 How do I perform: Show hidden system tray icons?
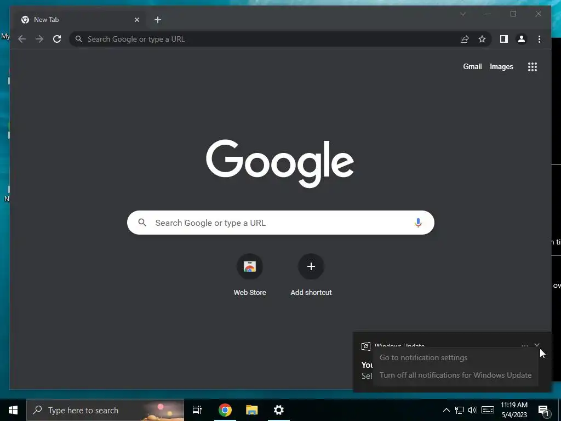click(x=446, y=410)
